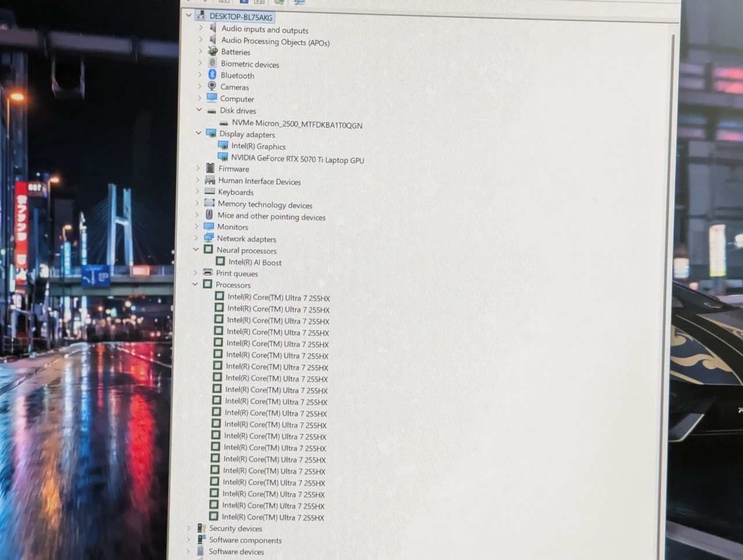The width and height of the screenshot is (743, 560).
Task: Click the Keyboards category icon
Action: pyautogui.click(x=210, y=191)
